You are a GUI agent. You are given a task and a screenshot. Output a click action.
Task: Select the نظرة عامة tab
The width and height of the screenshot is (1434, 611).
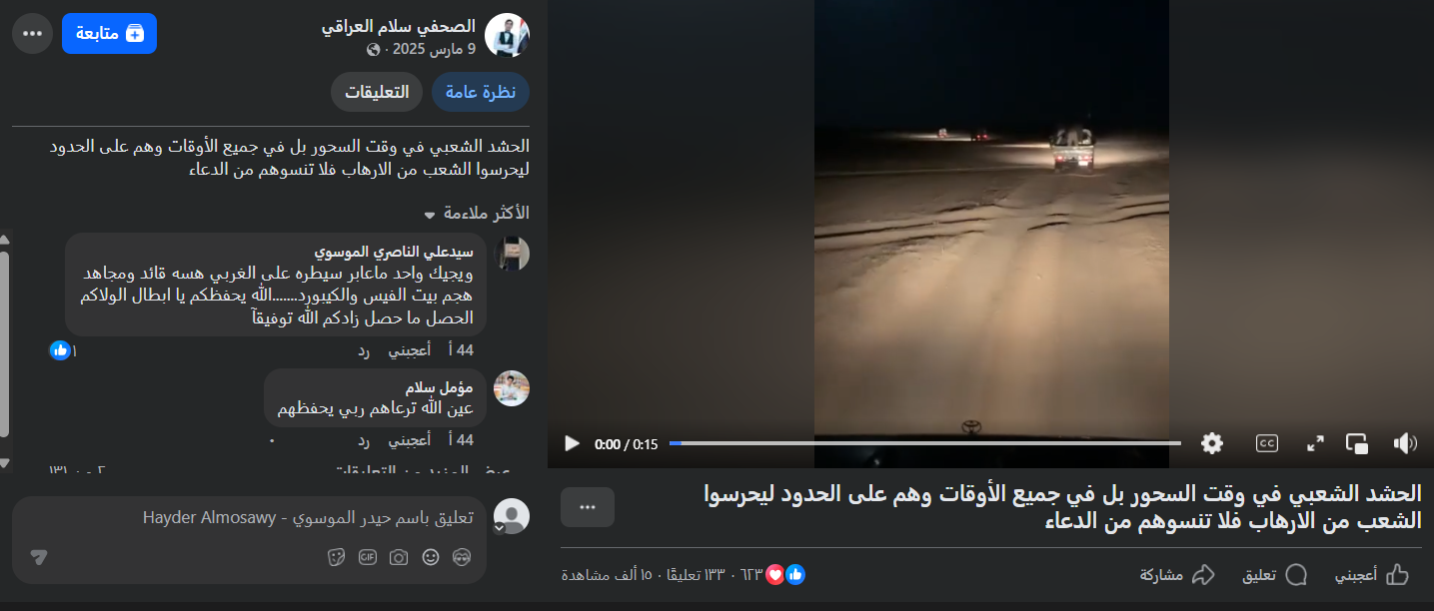point(481,92)
